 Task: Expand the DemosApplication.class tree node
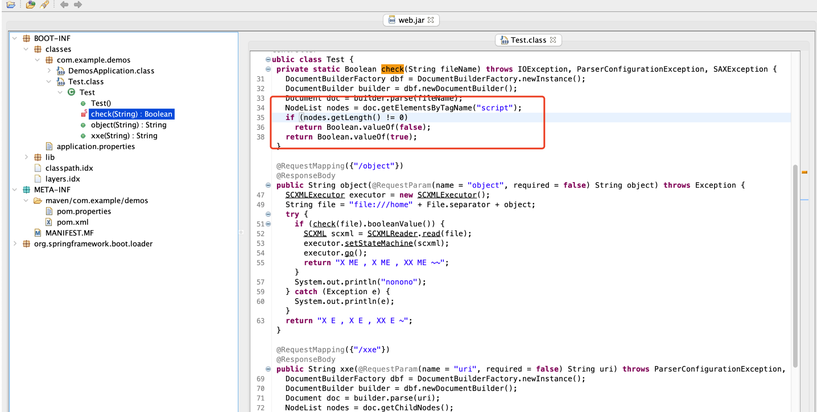tap(49, 71)
